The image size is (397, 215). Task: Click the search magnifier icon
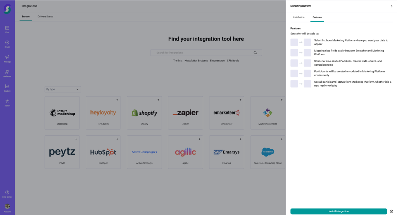(x=255, y=53)
